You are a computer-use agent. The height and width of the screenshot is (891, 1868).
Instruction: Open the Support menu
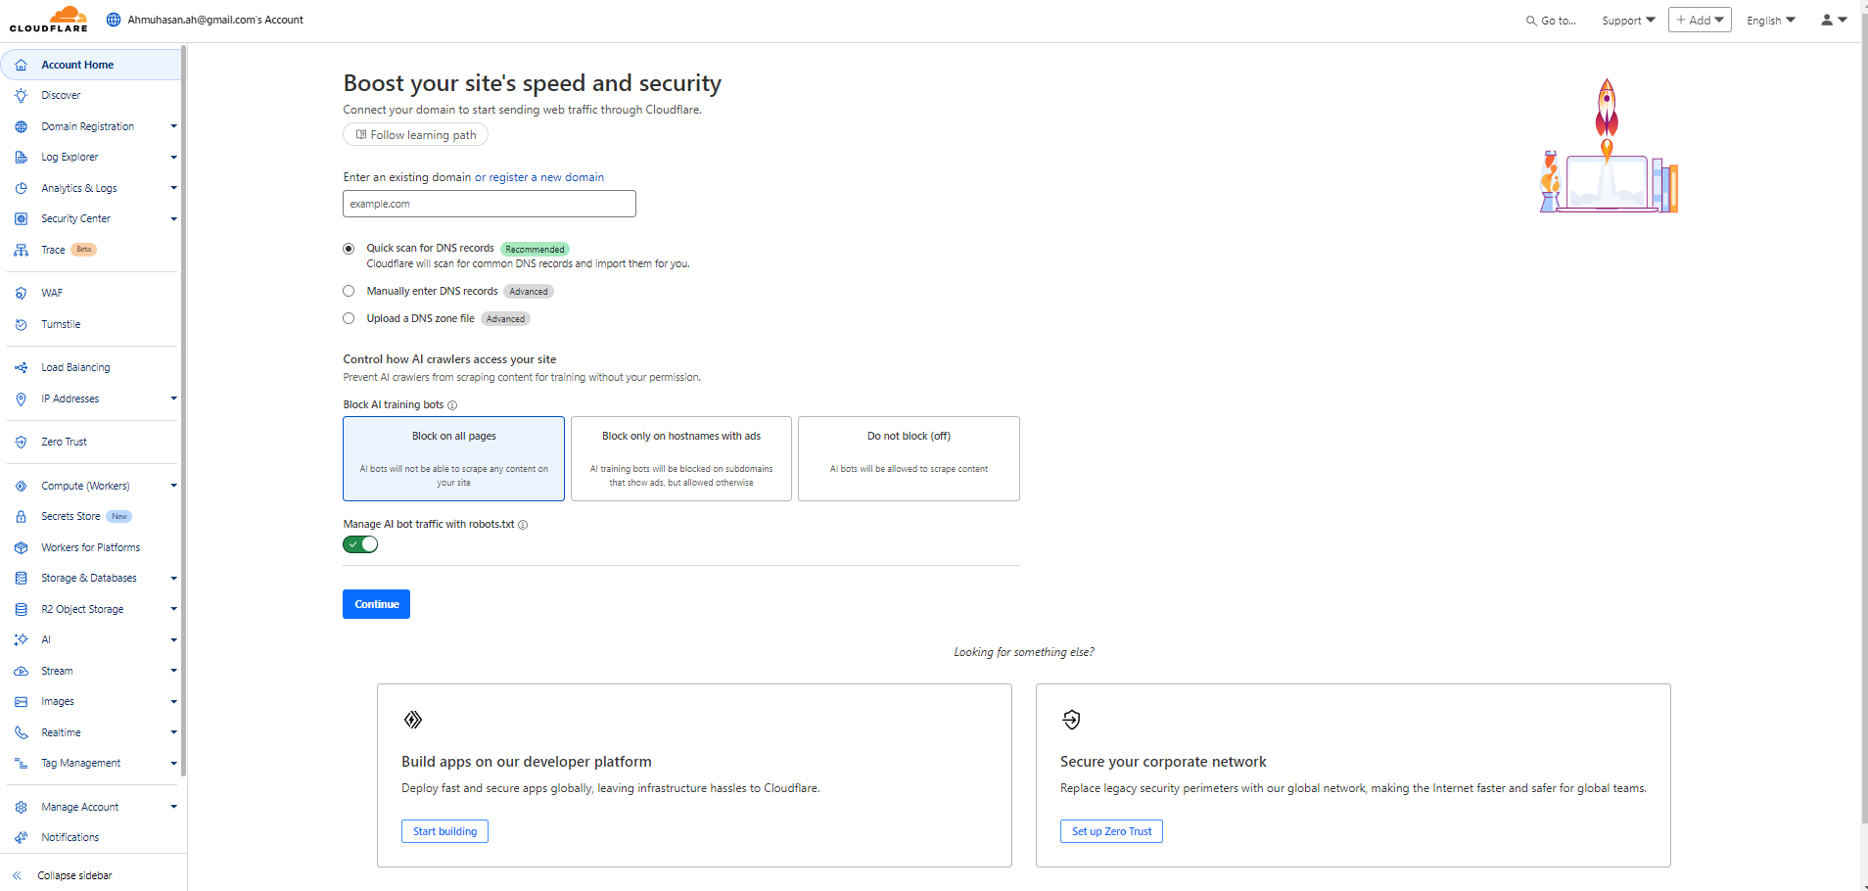pos(1628,21)
